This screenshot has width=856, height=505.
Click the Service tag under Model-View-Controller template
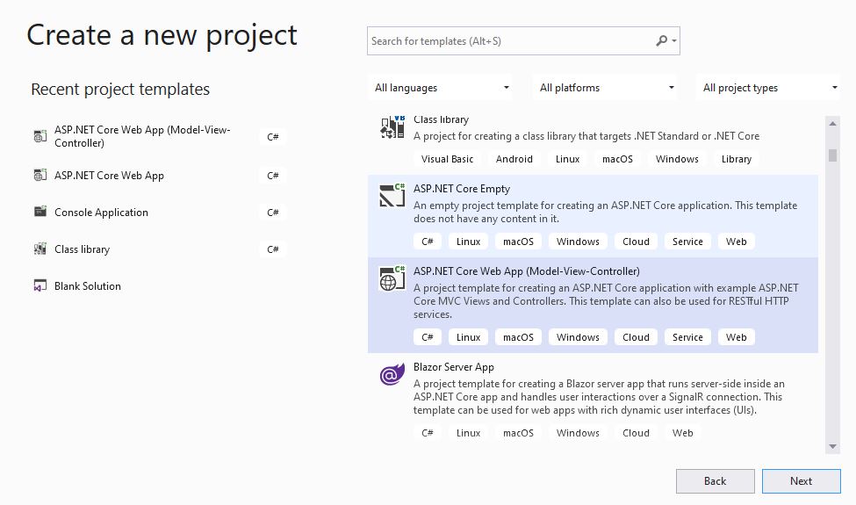click(687, 337)
